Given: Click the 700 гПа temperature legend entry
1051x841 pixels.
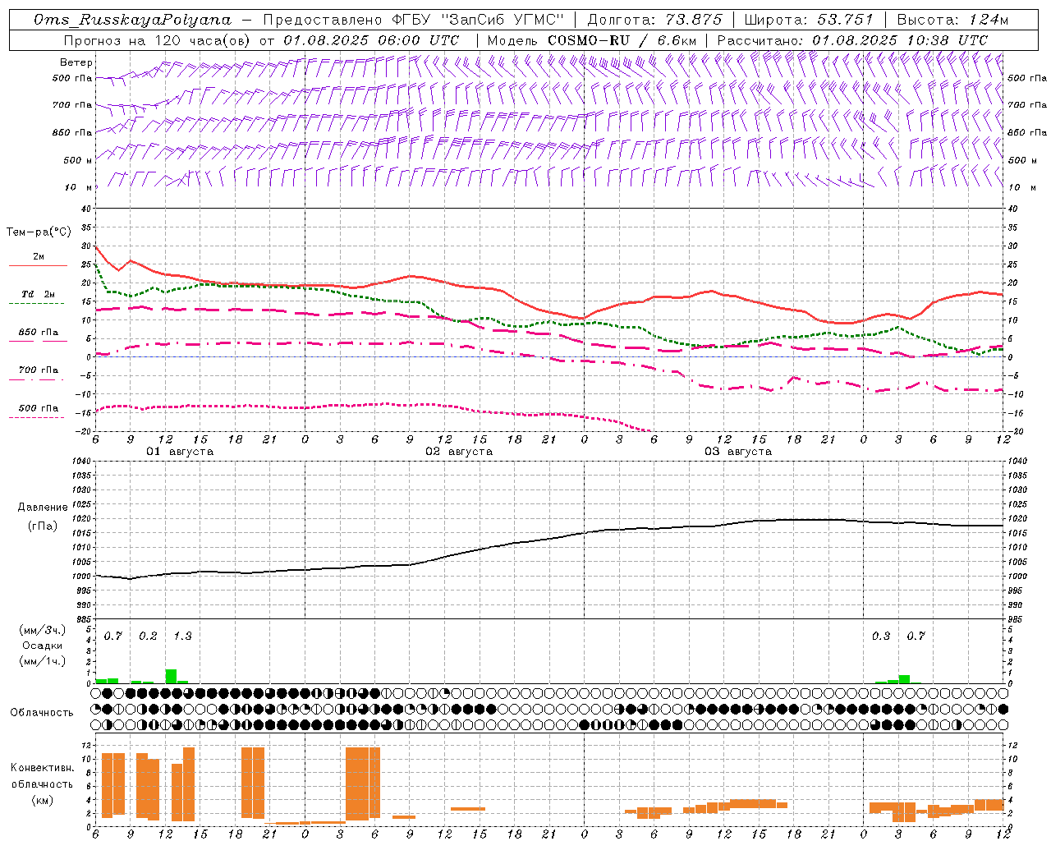Looking at the screenshot, I should tap(38, 370).
